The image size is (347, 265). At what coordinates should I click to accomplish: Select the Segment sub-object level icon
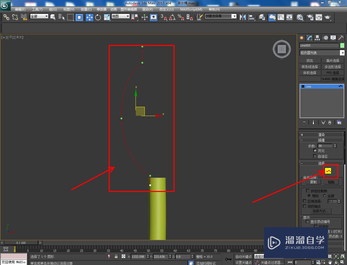[x=321, y=171]
